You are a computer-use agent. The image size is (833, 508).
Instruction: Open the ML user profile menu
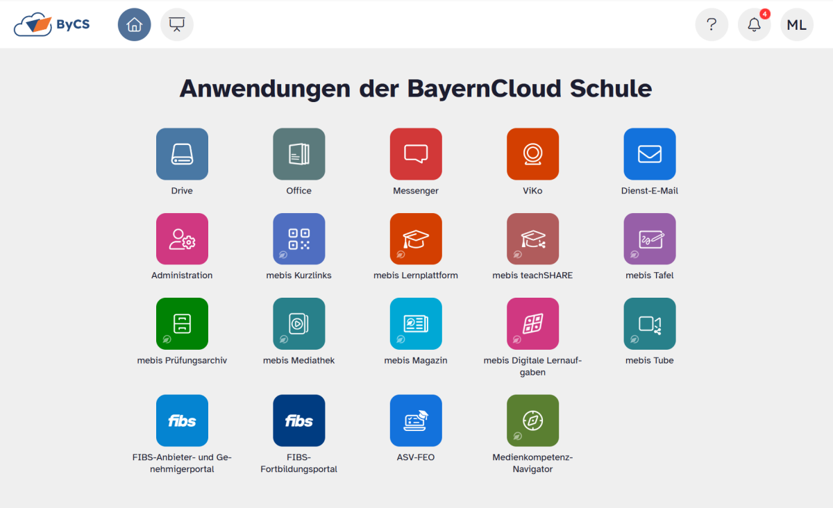797,25
